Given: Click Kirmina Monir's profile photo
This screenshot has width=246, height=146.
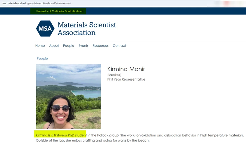Looking at the screenshot, I should point(68,96).
